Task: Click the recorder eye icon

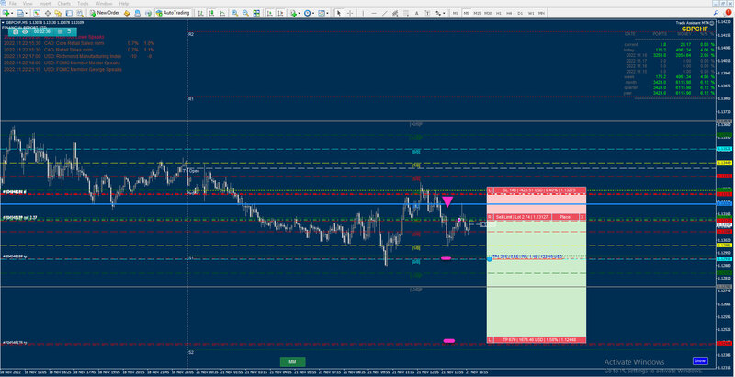Action: [x=25, y=32]
